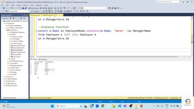Click the Refresh icon in Object Explorer
The height and width of the screenshot is (109, 194).
(x=21, y=18)
